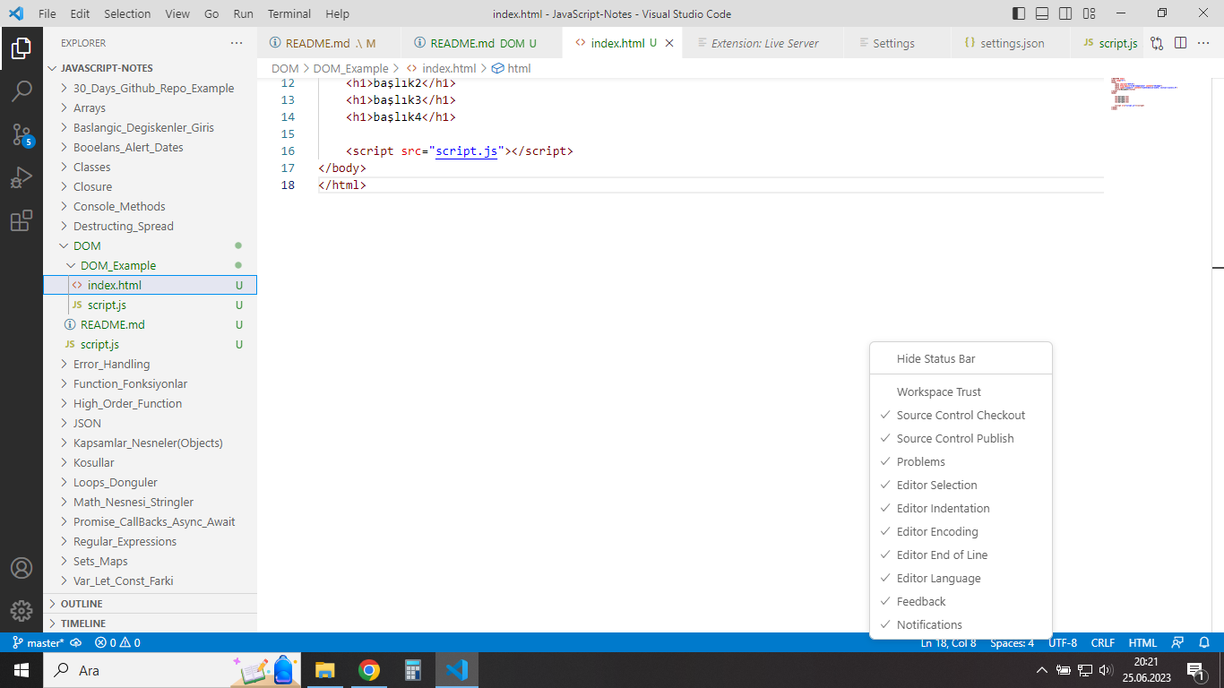Screen dimensions: 1224x688
Task: Click HTML language mode status item
Action: pos(1142,642)
